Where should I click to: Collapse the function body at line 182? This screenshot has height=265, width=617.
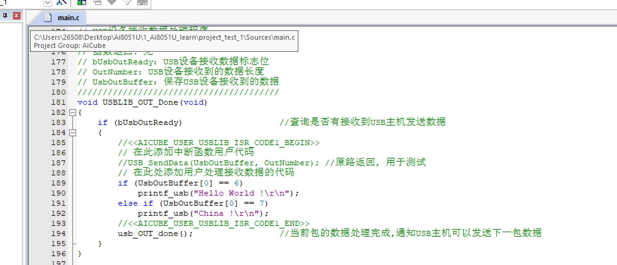[x=73, y=112]
